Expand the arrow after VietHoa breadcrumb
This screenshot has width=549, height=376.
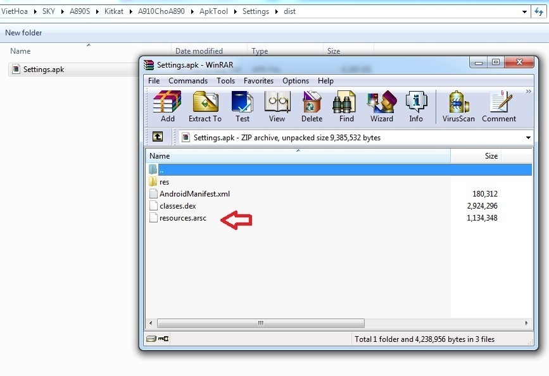(x=35, y=11)
